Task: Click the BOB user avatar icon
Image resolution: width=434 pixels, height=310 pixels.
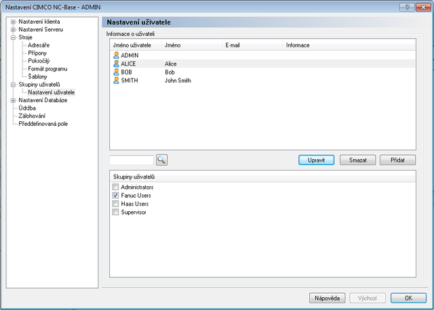Action: point(116,72)
